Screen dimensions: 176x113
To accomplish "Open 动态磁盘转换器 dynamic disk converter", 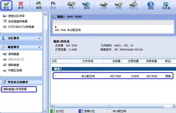I will click(18, 21).
